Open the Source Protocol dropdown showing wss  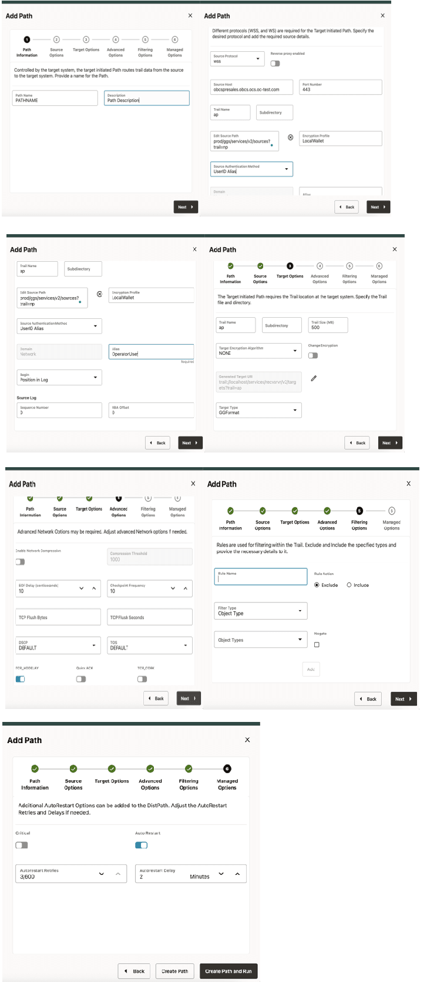(238, 59)
